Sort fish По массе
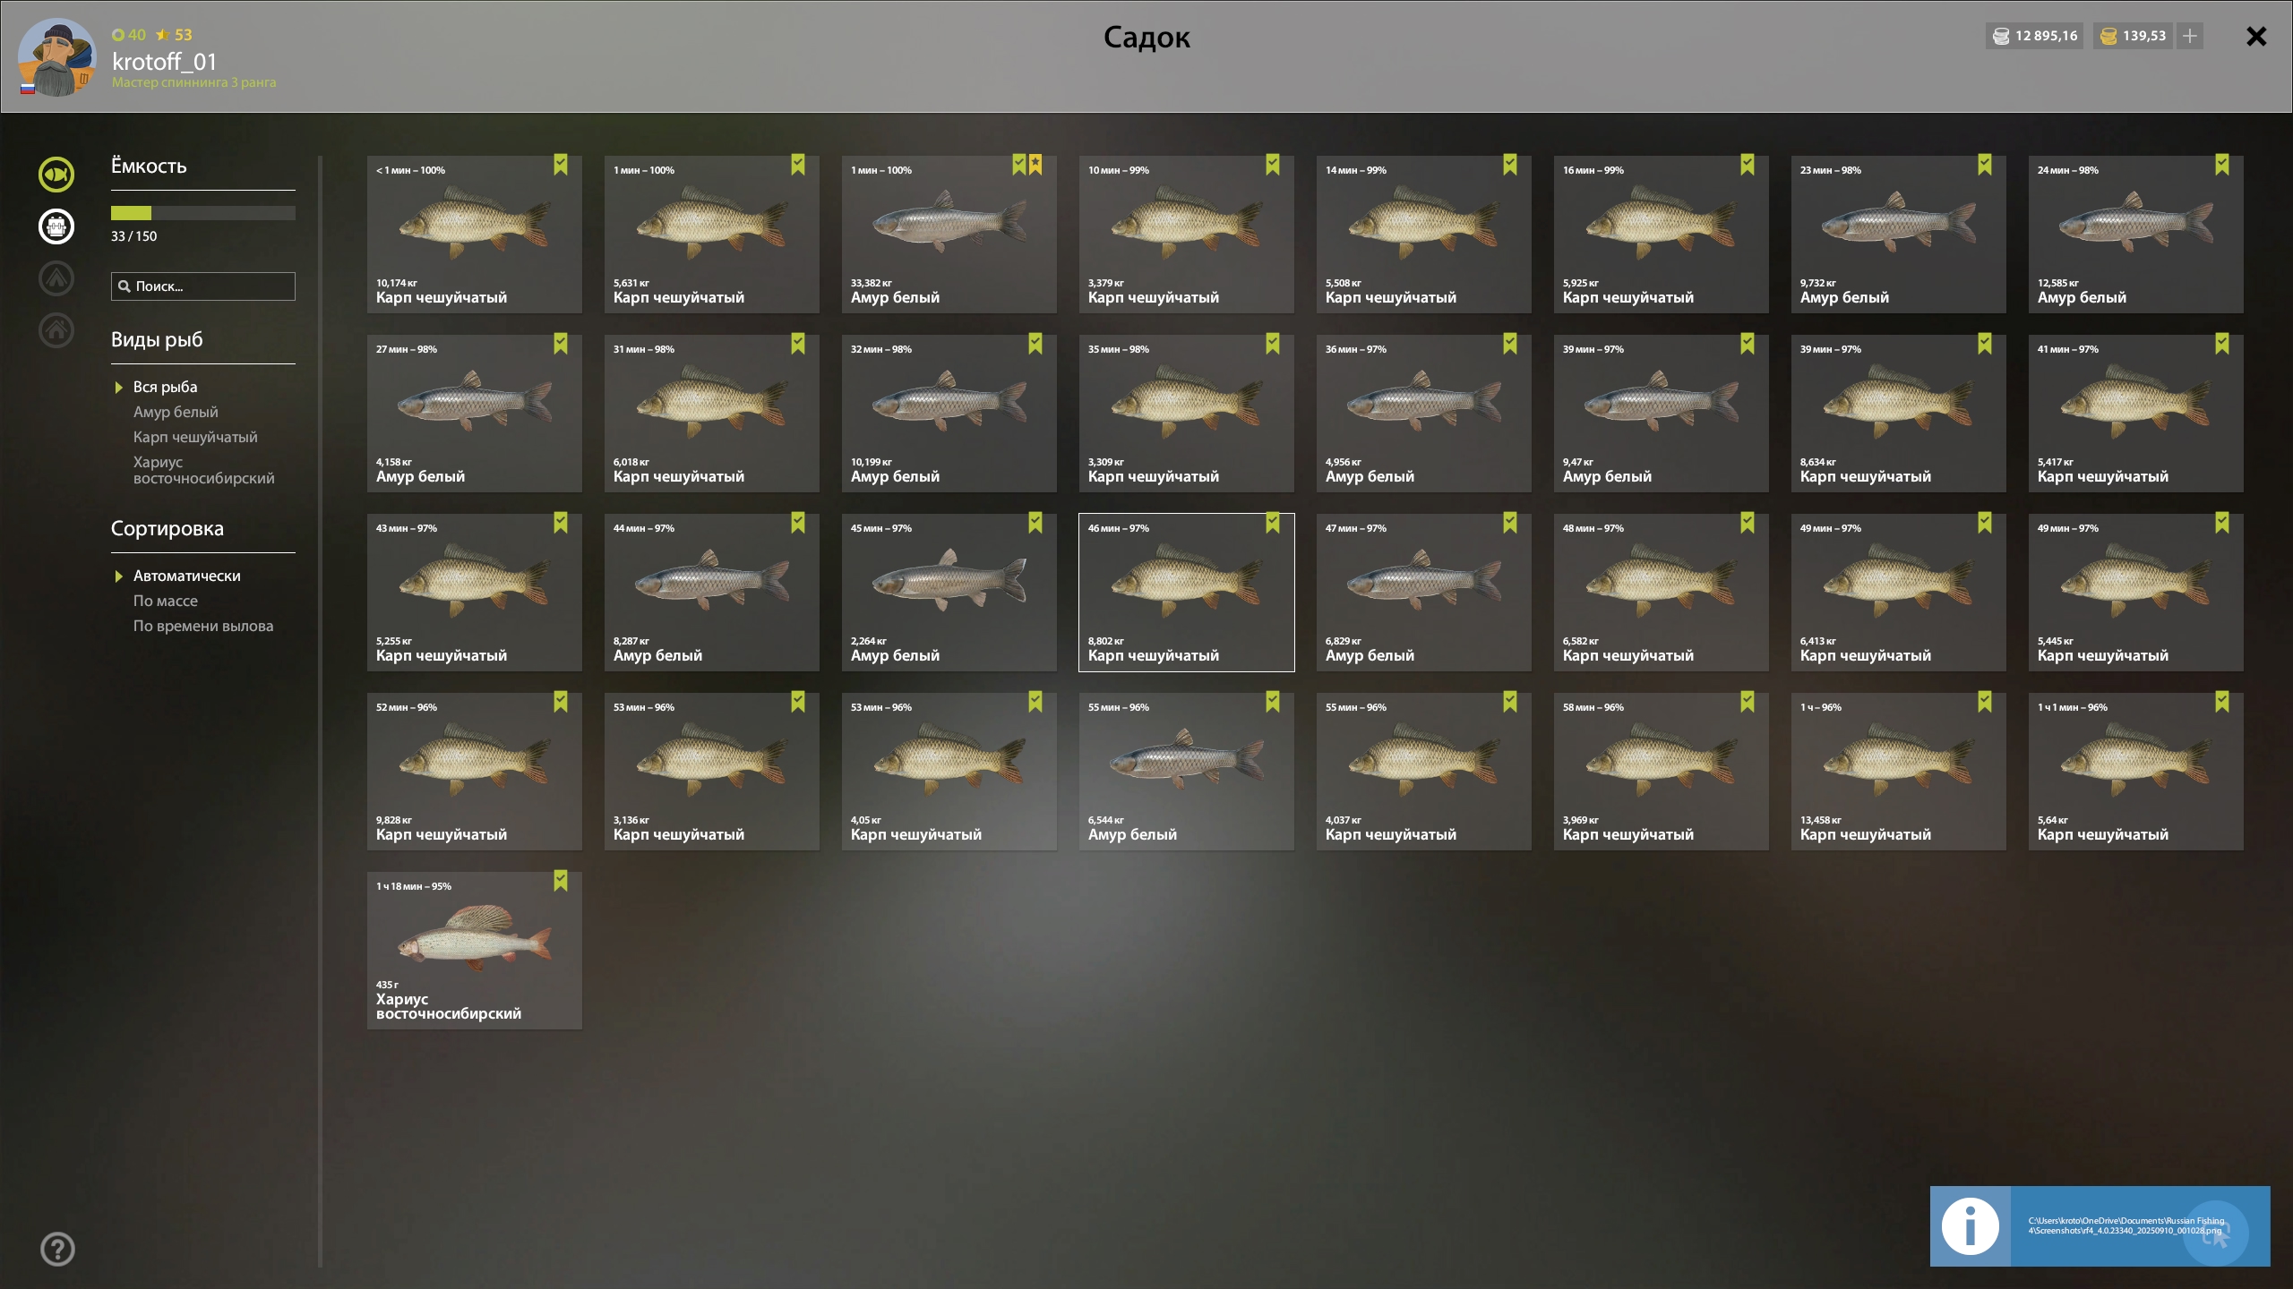Viewport: 2293px width, 1289px height. click(x=166, y=601)
